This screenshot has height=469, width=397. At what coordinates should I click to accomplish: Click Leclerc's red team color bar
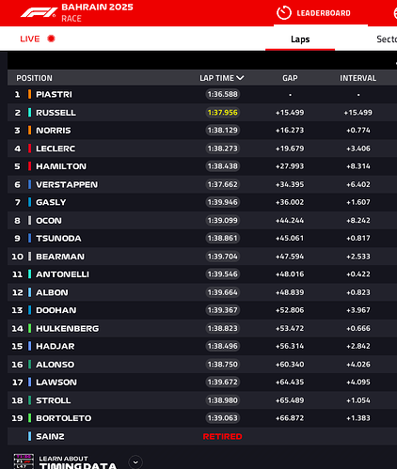(29, 149)
